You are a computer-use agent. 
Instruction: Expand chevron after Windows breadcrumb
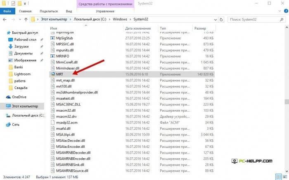pos(130,19)
